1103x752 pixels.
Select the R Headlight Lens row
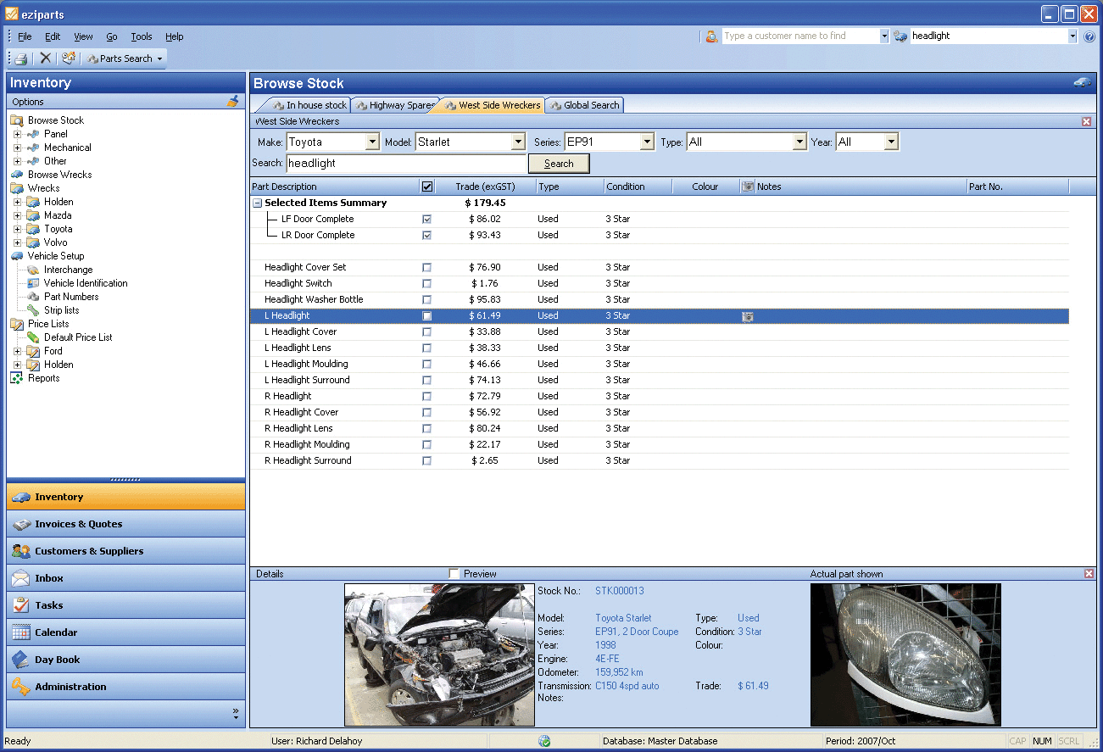(x=660, y=429)
